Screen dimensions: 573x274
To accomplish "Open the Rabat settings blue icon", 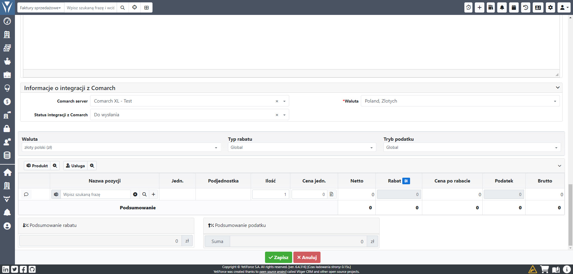I will (406, 181).
